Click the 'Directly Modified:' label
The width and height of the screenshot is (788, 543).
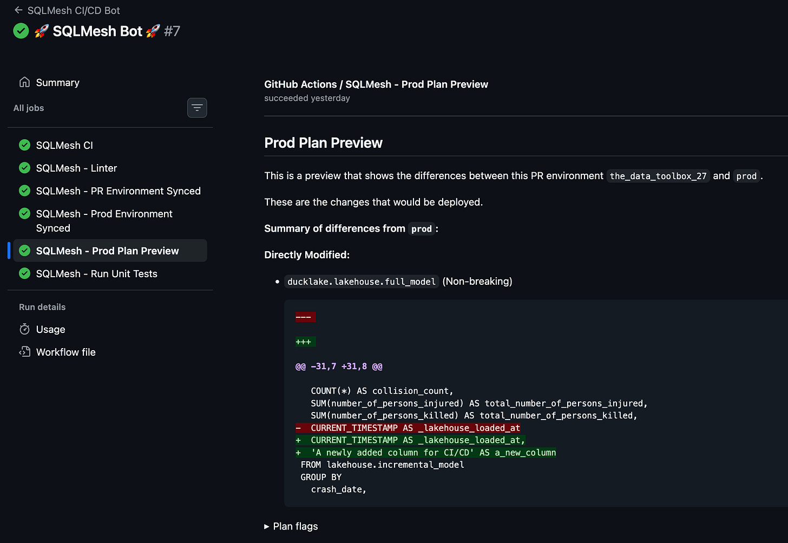tap(307, 255)
